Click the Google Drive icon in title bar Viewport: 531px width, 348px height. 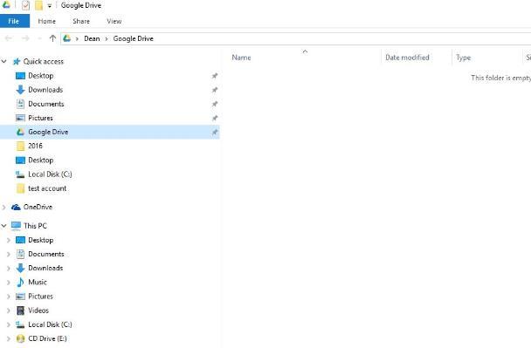6,4
